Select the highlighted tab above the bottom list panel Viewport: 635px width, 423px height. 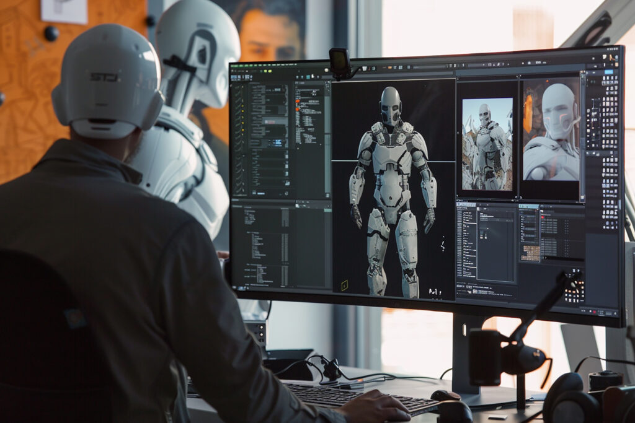(x=466, y=204)
